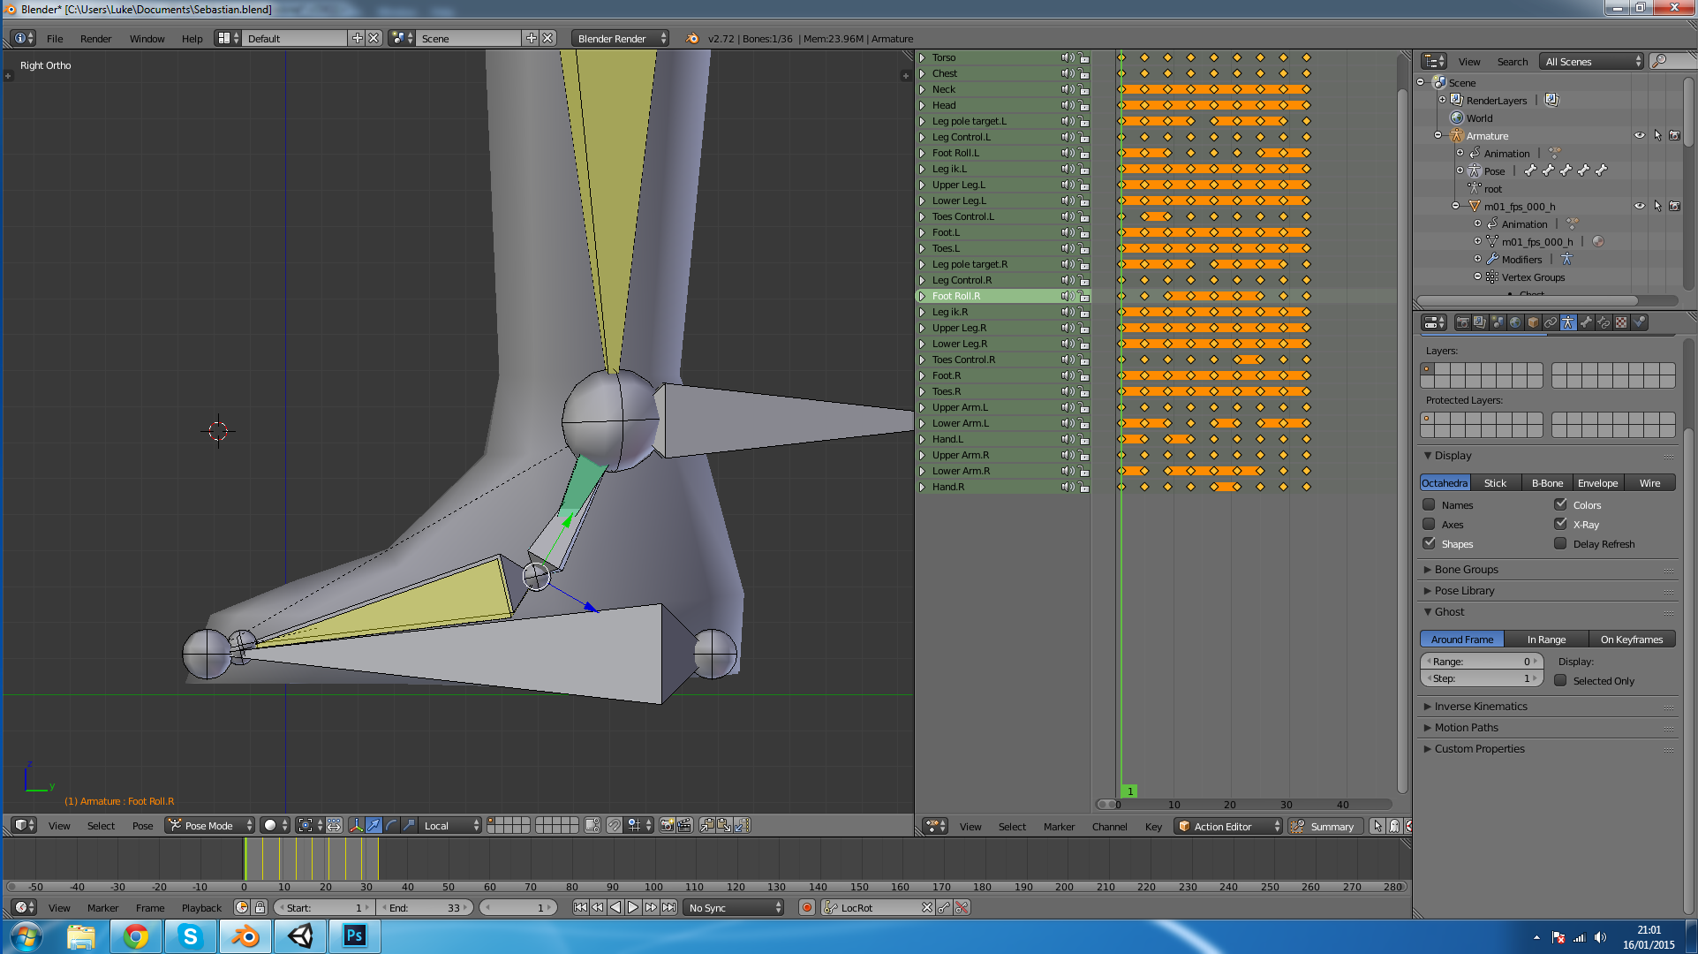Open the Local transform orientation dropdown
Screen dimensions: 1698x954
pos(451,825)
